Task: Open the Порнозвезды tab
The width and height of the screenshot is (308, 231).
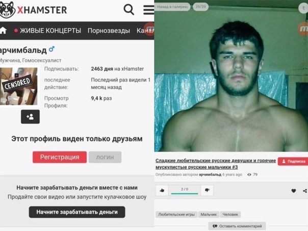Action: coord(109,31)
